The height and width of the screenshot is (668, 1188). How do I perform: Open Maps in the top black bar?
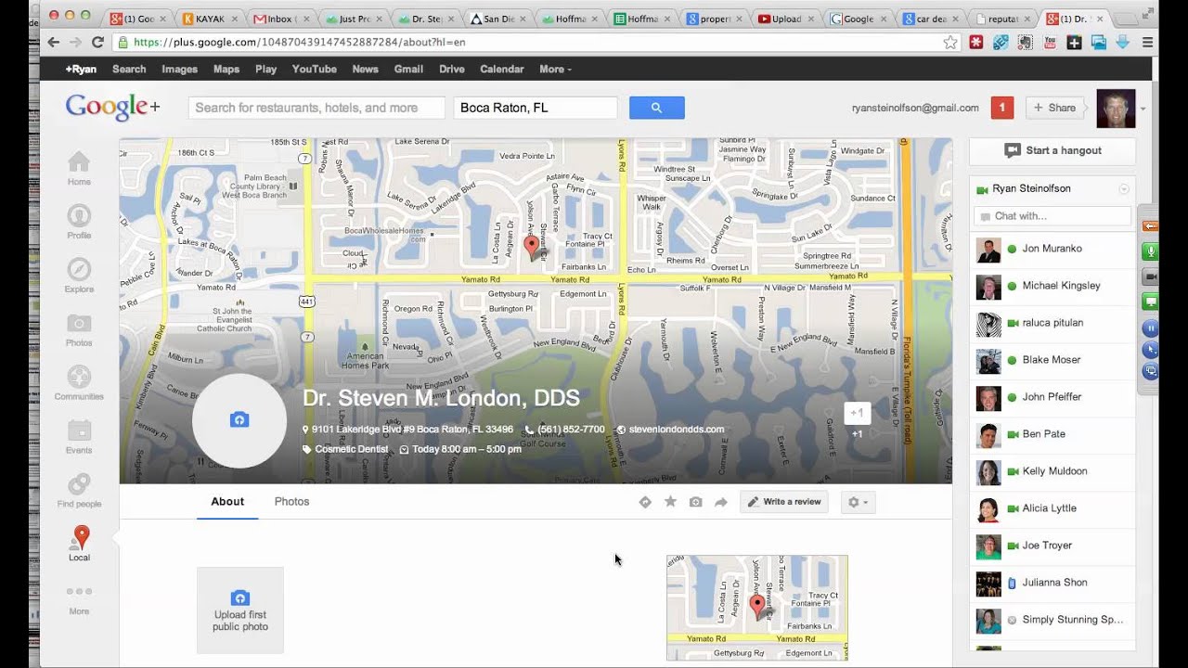[226, 69]
